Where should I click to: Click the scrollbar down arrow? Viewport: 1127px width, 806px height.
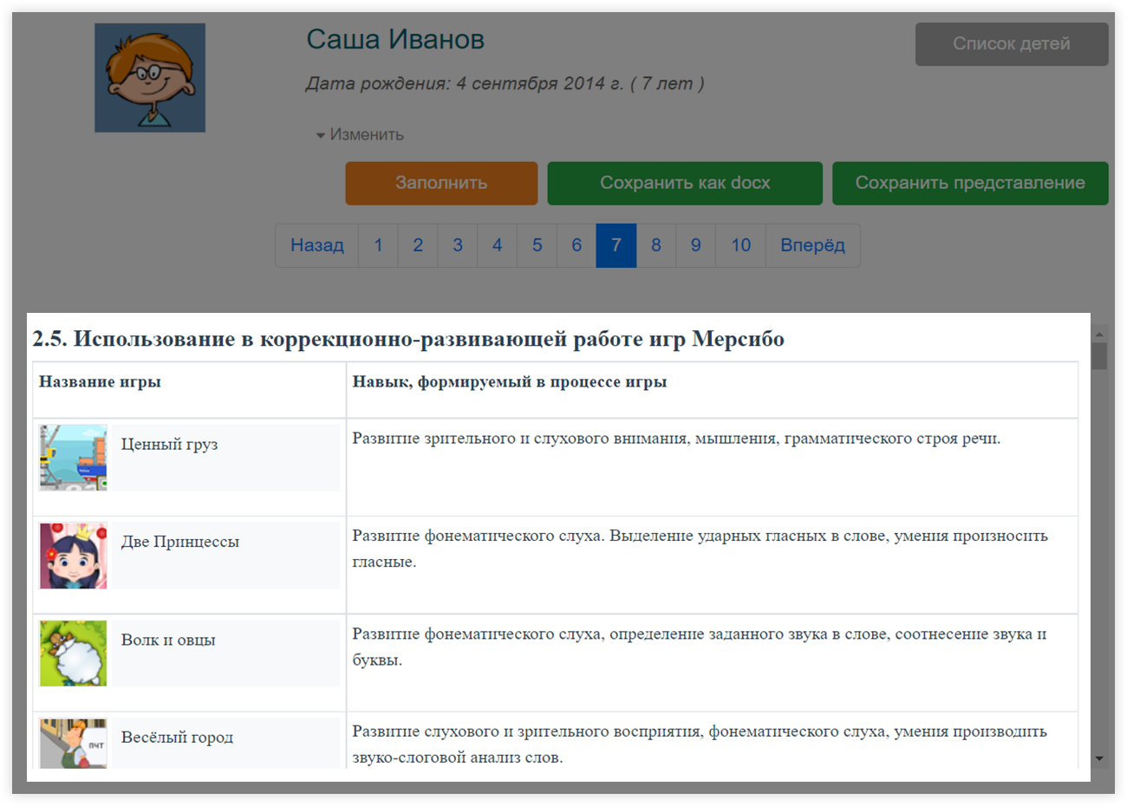[x=1099, y=758]
